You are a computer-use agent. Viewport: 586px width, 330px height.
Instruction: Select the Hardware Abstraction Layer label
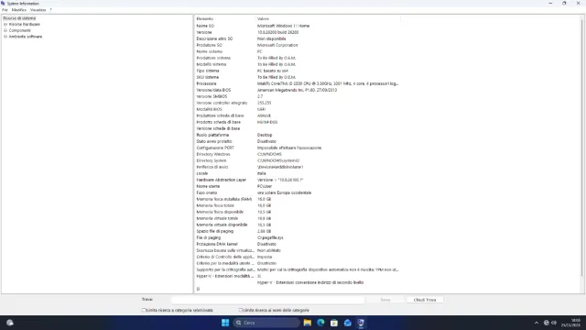click(x=222, y=180)
